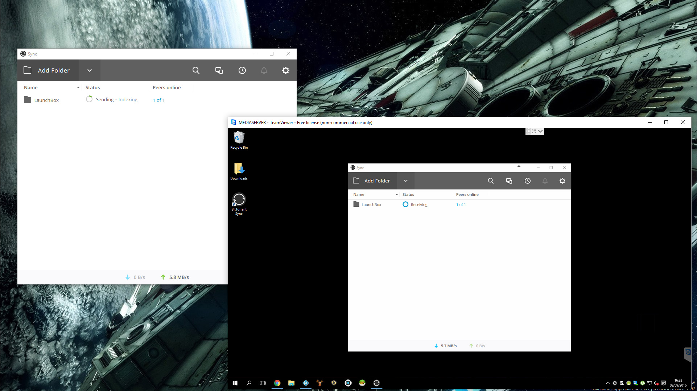The image size is (697, 391).
Task: Select LaunchBox folder row in local Sync window
Action: (157, 100)
